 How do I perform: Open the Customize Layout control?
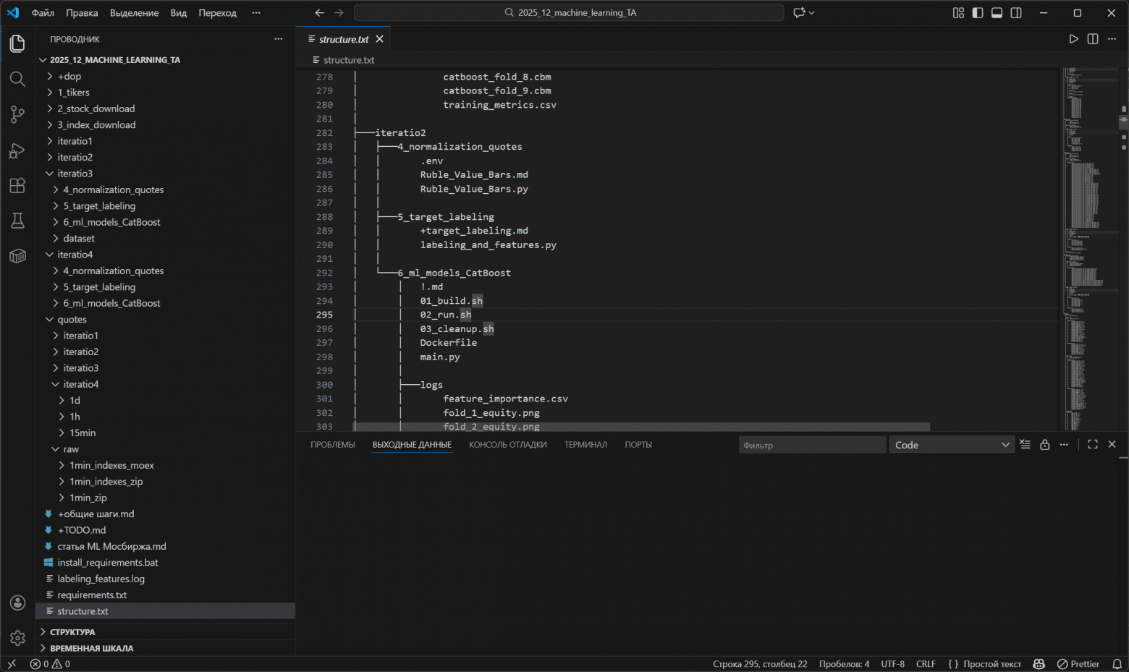[957, 12]
